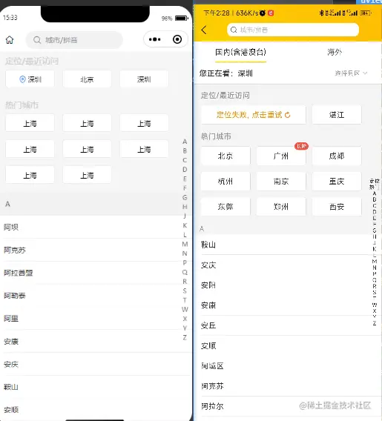382x421 pixels.
Task: Select 深圳 with the location pin icon
Action: click(30, 79)
